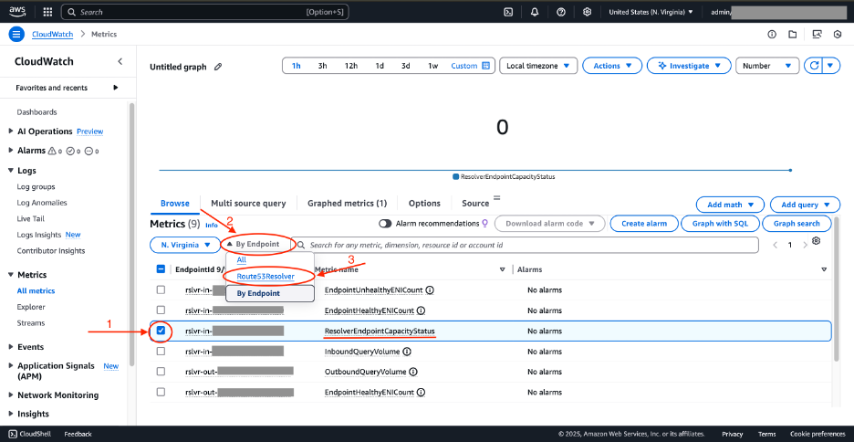Select the 3h time range
The image size is (854, 442).
click(x=322, y=66)
